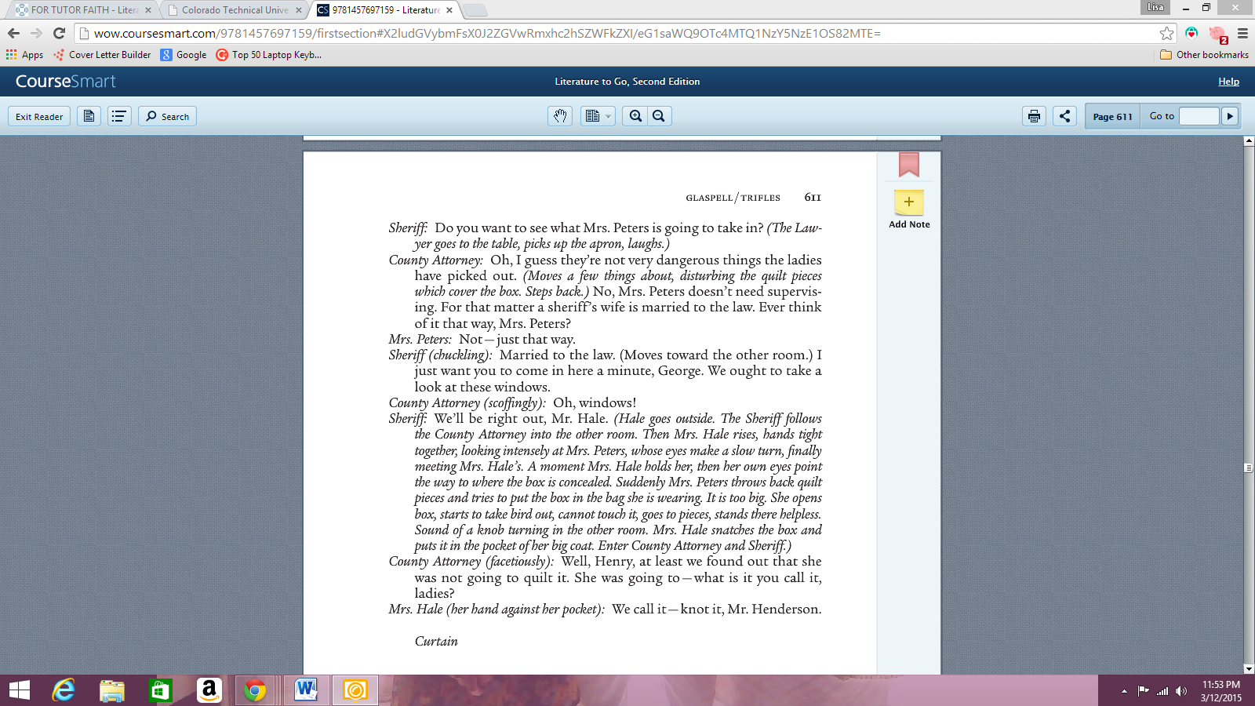Open the table of contents list icon
Viewport: 1255px width, 706px height.
119,116
